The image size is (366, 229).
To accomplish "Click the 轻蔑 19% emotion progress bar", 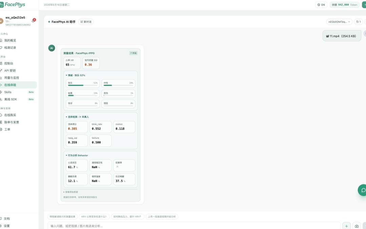I will (x=83, y=95).
